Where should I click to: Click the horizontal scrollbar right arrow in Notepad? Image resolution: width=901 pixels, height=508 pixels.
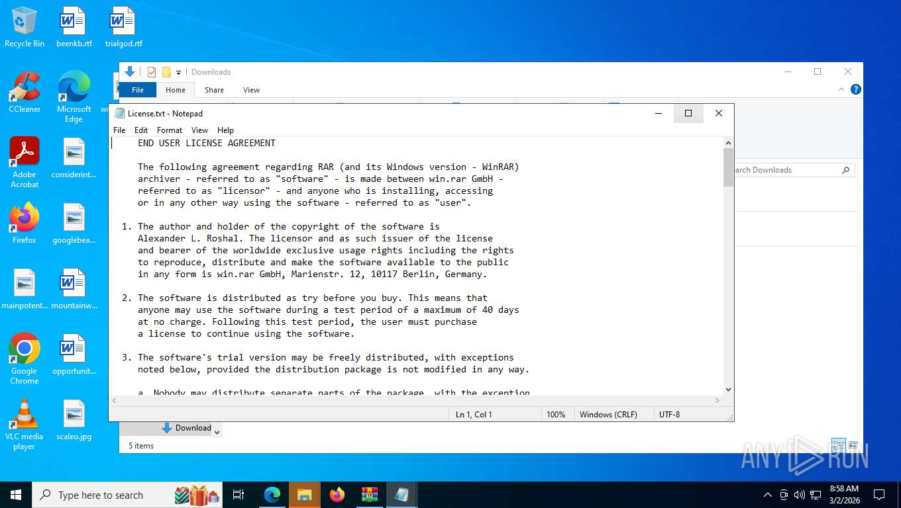pyautogui.click(x=717, y=400)
